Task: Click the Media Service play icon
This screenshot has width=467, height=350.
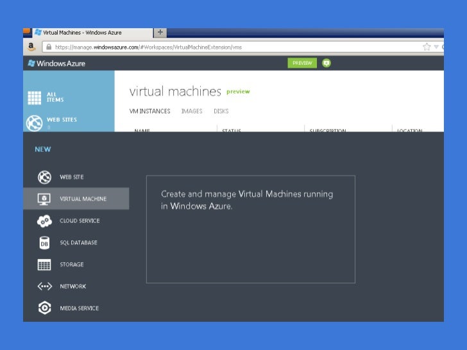Action: pos(45,308)
